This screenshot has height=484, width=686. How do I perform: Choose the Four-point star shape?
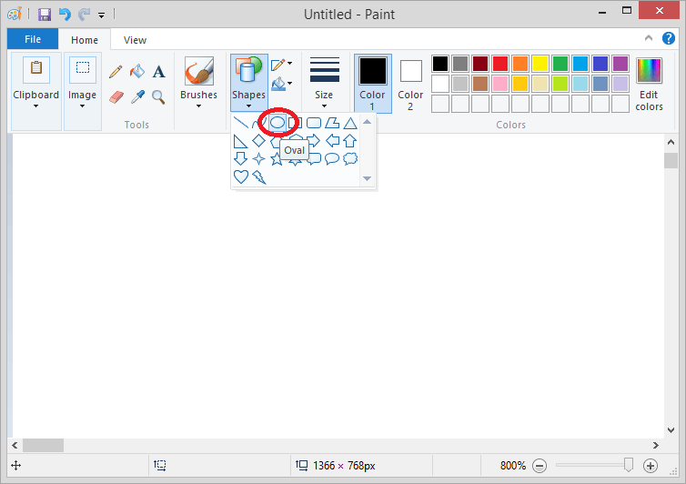point(258,158)
